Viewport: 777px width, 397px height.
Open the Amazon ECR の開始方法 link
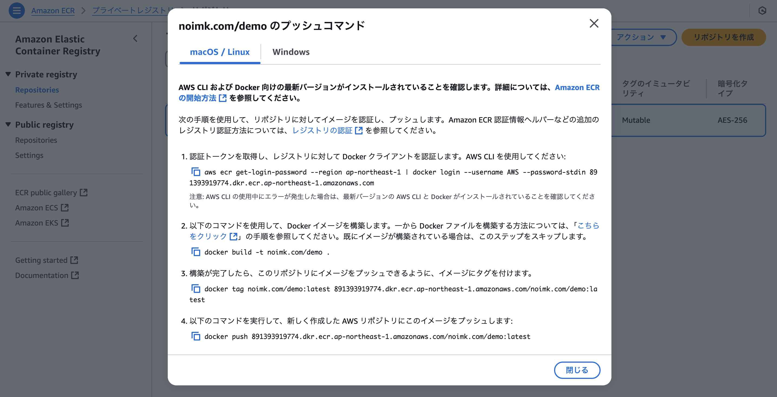[x=577, y=87]
